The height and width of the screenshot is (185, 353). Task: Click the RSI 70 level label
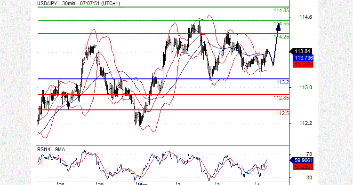(309, 154)
